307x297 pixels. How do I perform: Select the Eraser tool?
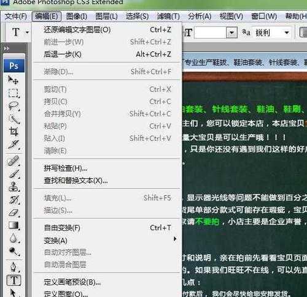[14, 212]
